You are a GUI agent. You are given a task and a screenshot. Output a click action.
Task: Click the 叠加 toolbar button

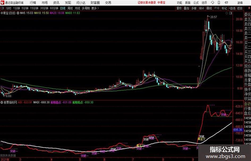[186, 8]
